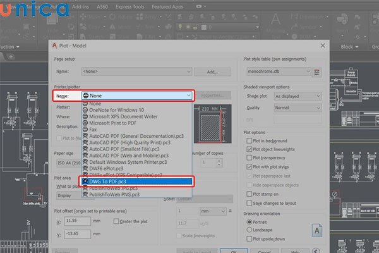Enable Plot upside-down checkbox

(250, 238)
